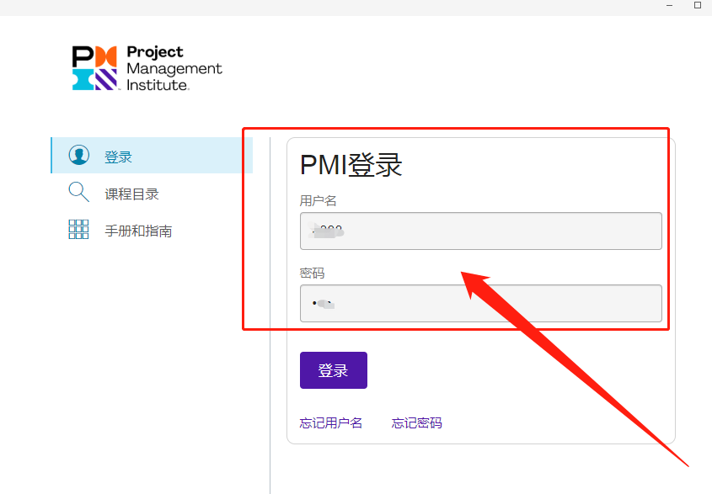
Task: Follow the 忘记用户名 link
Action: point(331,422)
